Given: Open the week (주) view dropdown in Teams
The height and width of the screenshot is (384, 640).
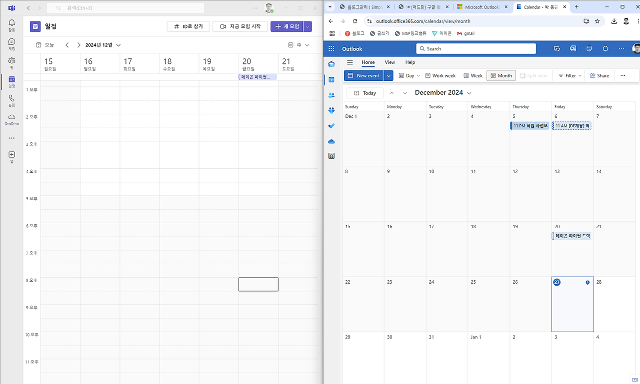Looking at the screenshot, I should coord(299,45).
